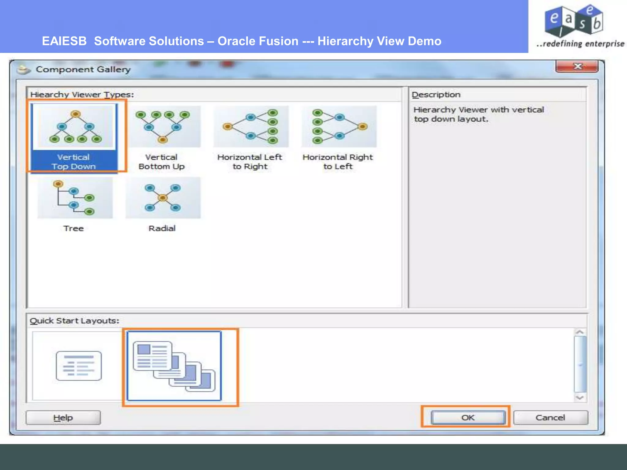
Task: Close the Component Gallery dialog
Action: [577, 66]
